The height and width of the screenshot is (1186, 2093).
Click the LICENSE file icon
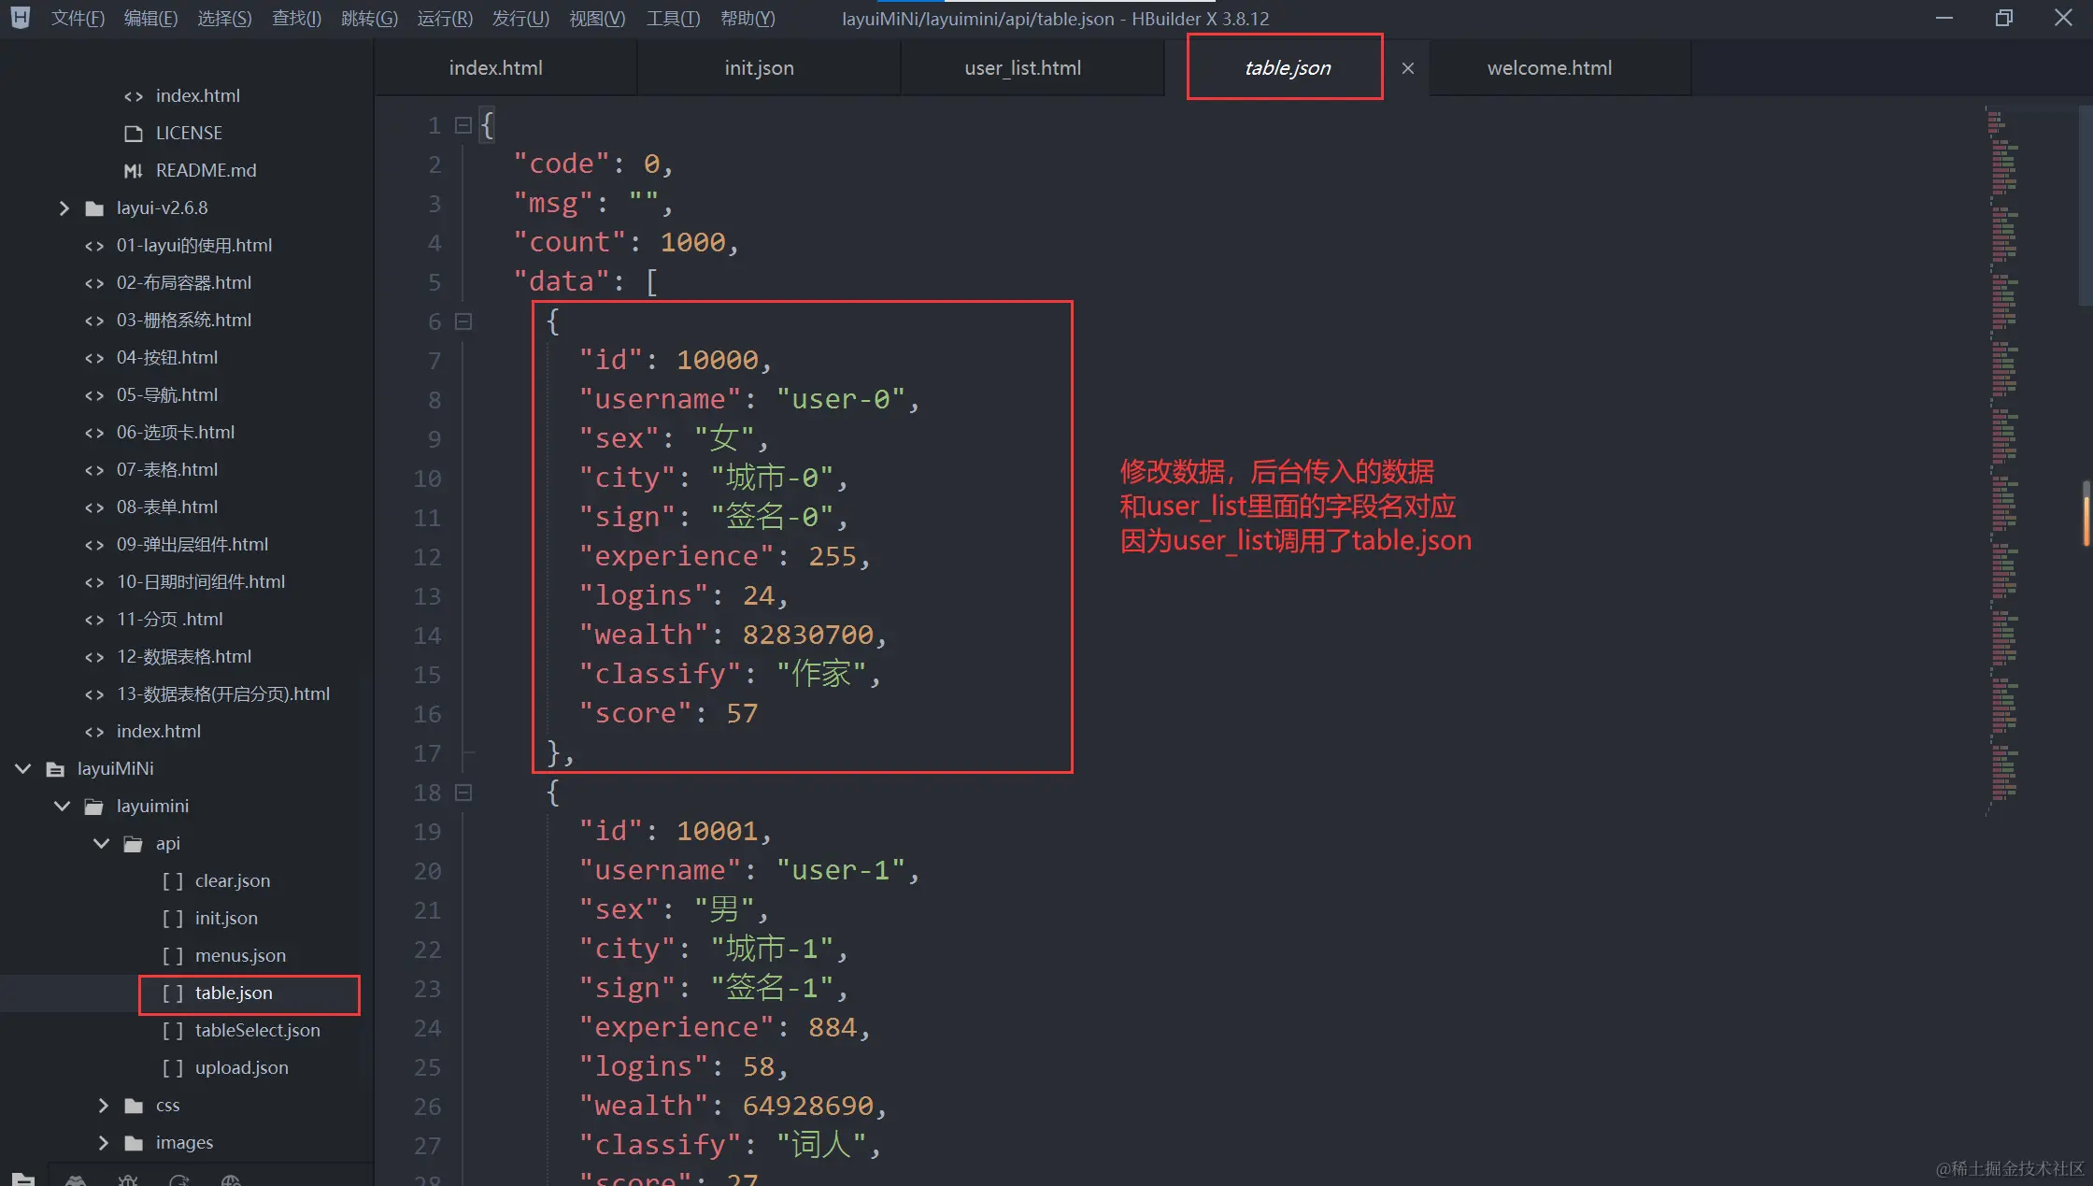[134, 134]
